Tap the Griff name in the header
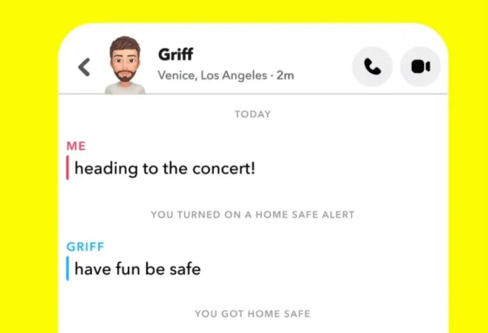The width and height of the screenshot is (488, 333). 176,54
